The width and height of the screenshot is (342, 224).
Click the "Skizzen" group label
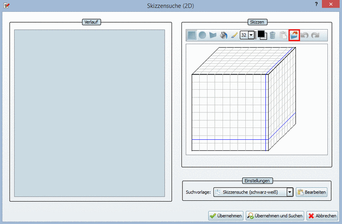[x=257, y=22]
